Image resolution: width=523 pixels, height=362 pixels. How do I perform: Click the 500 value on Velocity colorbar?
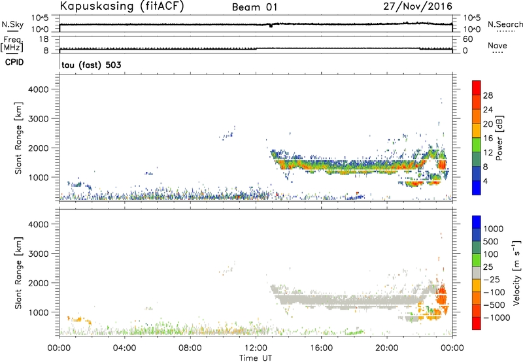click(x=490, y=241)
